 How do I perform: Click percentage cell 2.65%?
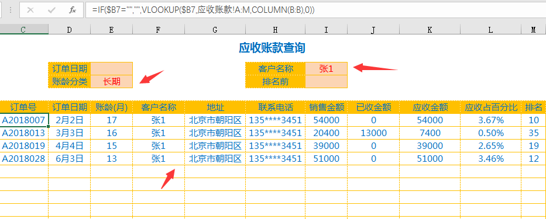(490, 145)
